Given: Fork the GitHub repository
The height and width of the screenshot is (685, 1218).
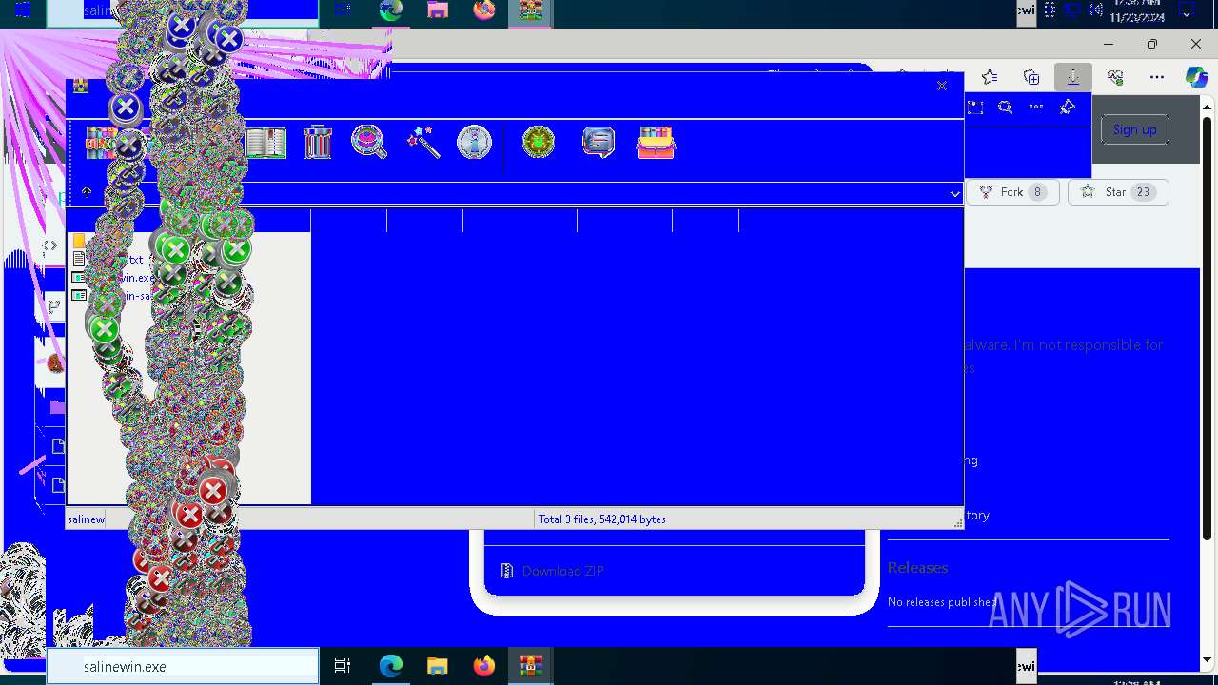Looking at the screenshot, I should (1012, 192).
